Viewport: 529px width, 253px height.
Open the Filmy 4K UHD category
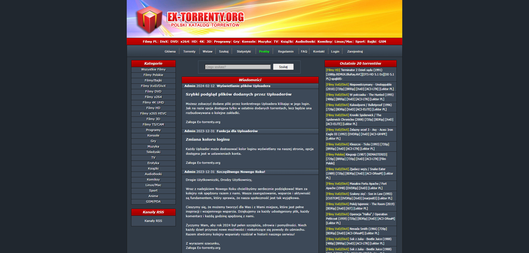point(153,102)
